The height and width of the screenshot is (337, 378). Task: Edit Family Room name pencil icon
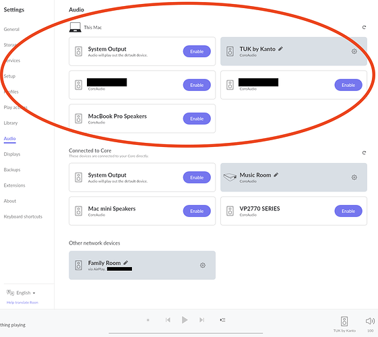pos(125,263)
